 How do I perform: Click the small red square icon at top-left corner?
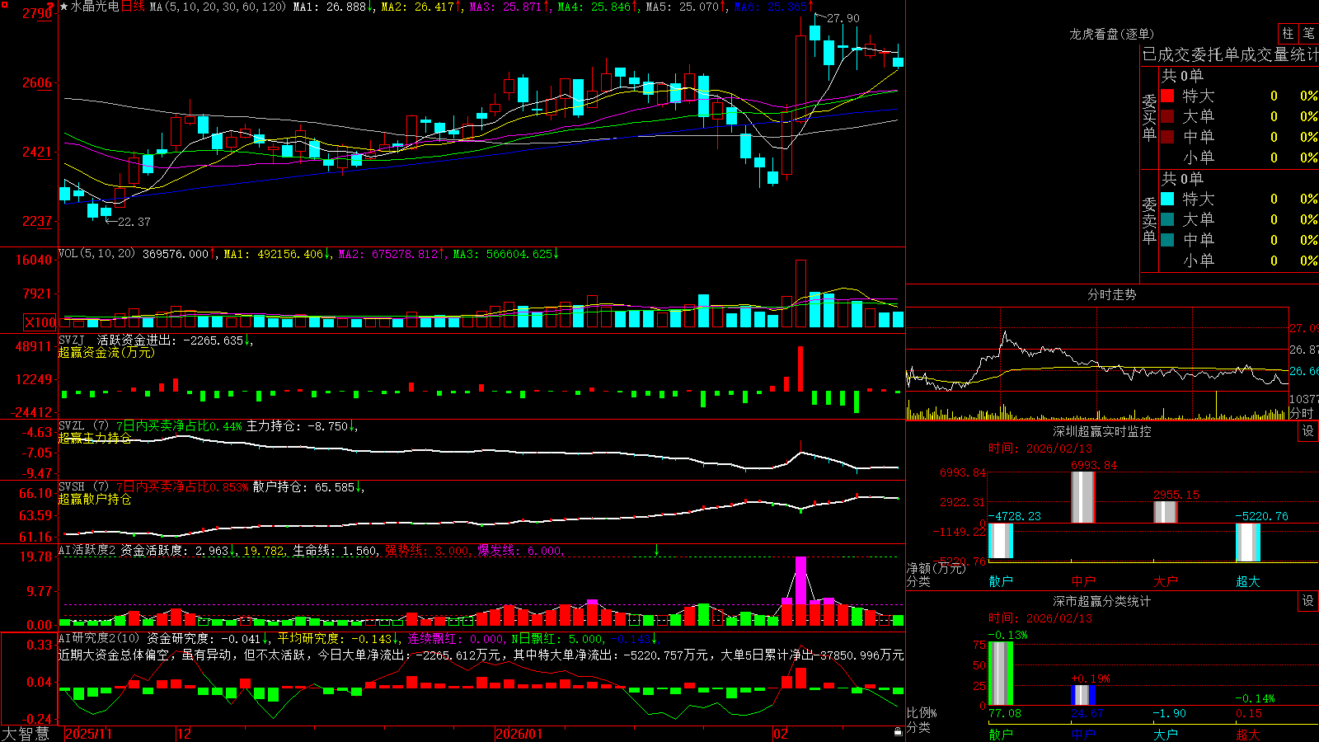(3, 3)
